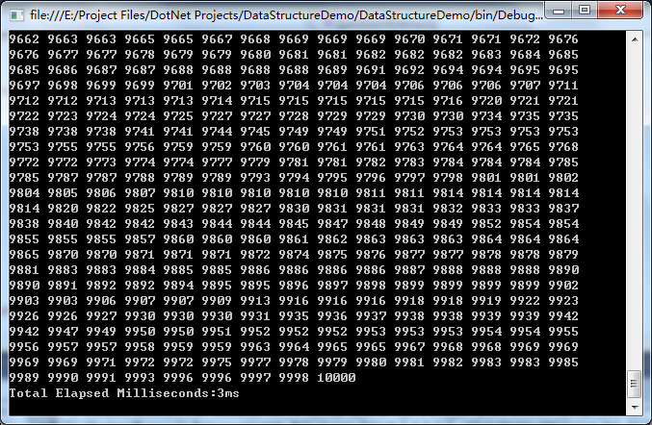Click the number 9672

point(525,39)
